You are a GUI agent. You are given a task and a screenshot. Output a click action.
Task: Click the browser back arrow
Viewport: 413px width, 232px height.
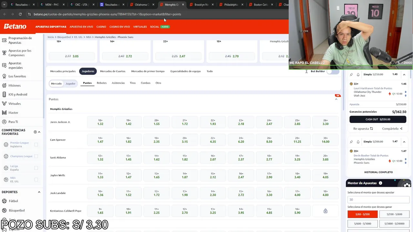click(x=5, y=14)
